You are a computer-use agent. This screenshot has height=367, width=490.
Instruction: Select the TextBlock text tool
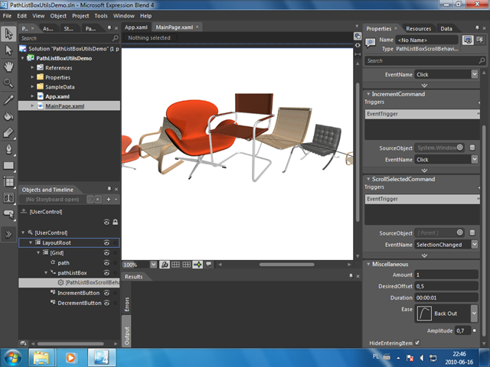point(8,198)
